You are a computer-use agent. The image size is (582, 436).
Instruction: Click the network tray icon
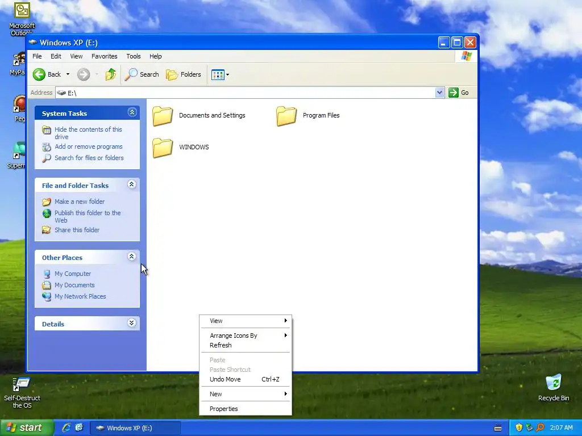click(530, 428)
